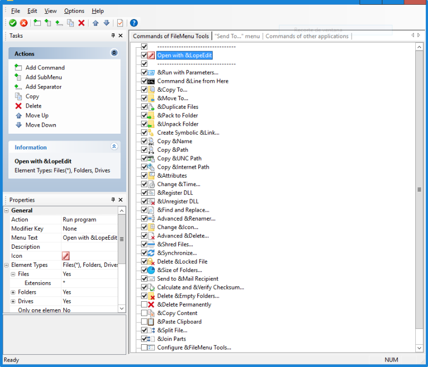Collapse the Information section chevron
The height and width of the screenshot is (367, 428).
tap(114, 146)
